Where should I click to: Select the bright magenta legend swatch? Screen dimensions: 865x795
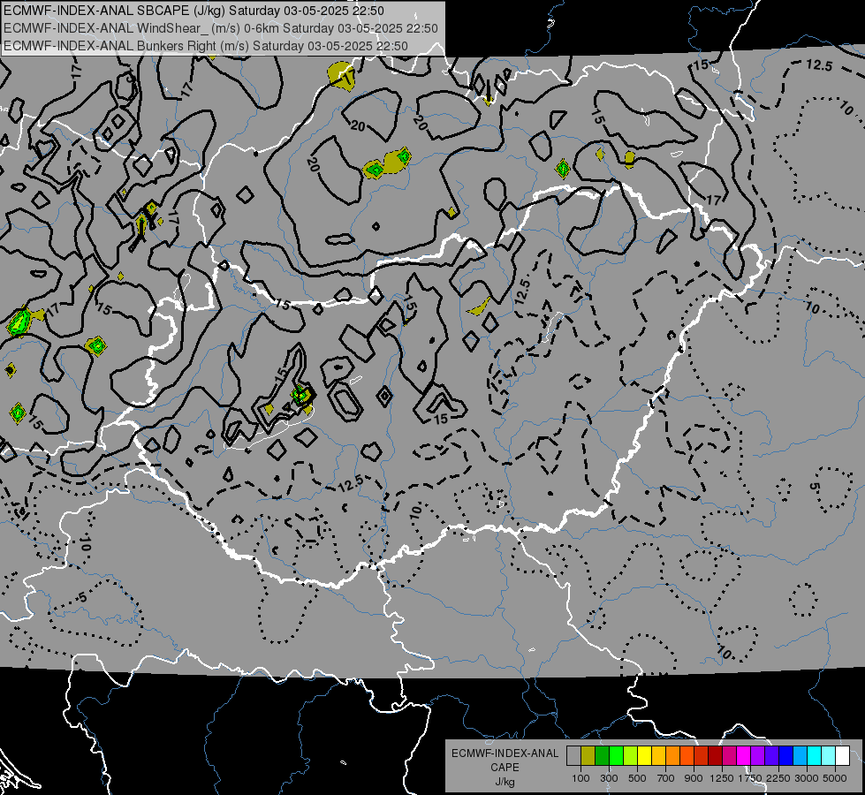click(x=744, y=755)
